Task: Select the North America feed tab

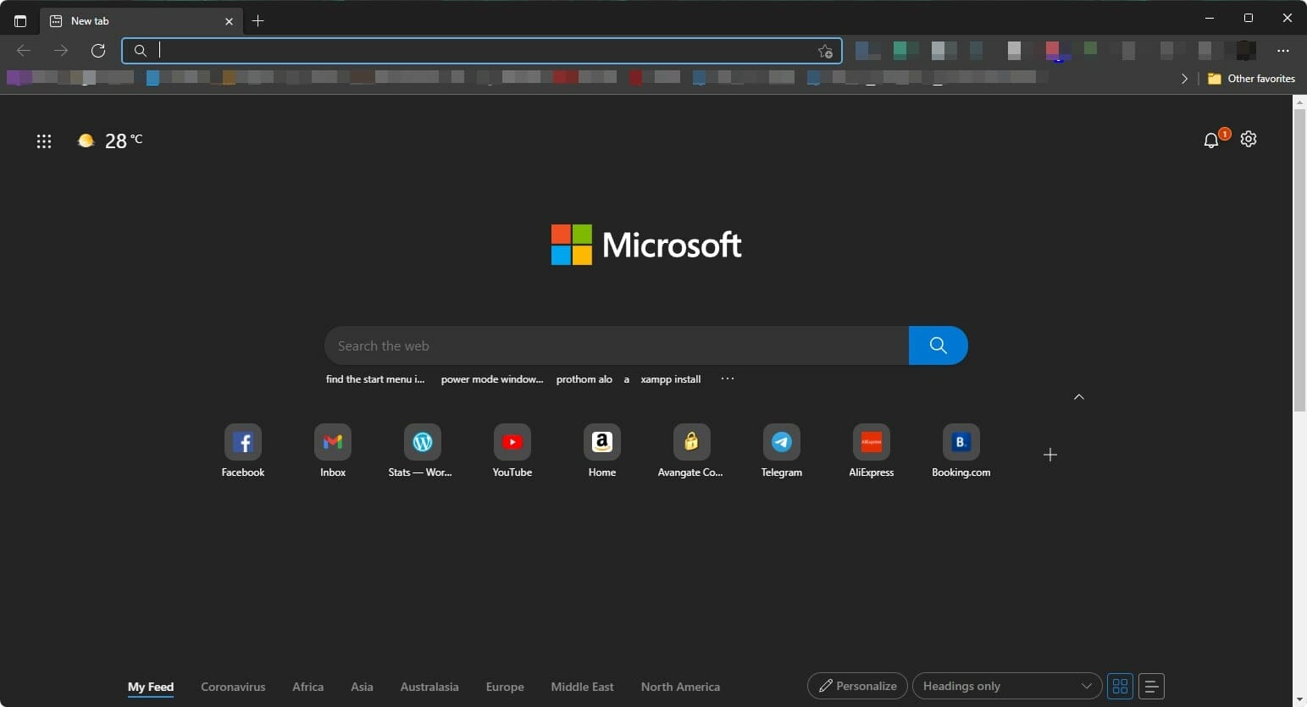Action: click(x=680, y=687)
